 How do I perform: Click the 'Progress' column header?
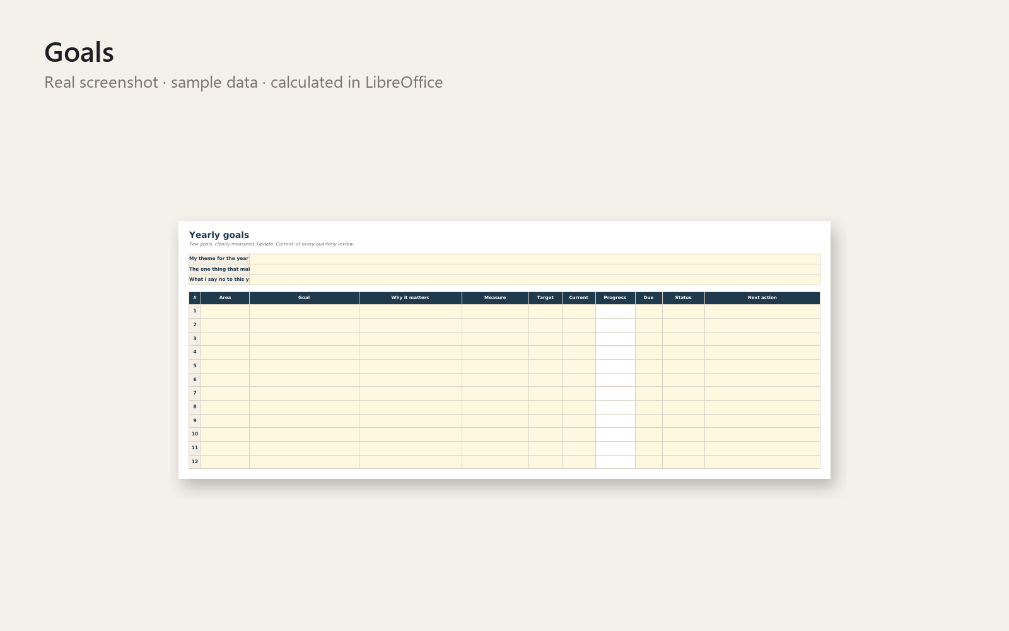coord(615,298)
